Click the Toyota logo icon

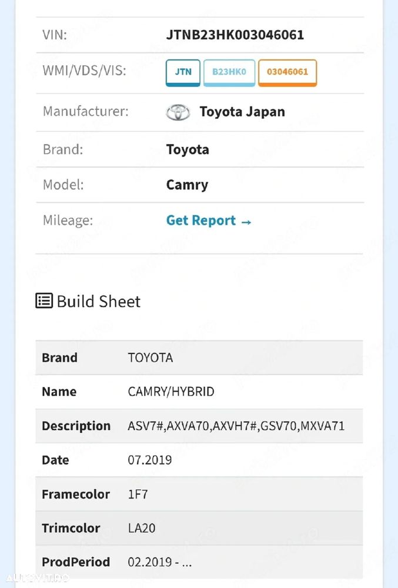point(178,112)
